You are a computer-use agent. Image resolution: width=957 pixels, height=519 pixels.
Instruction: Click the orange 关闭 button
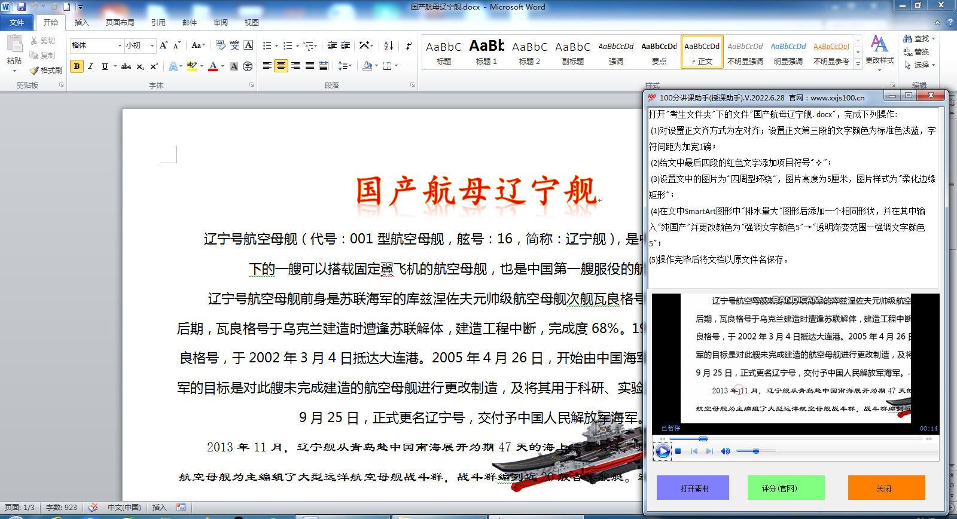tap(886, 488)
